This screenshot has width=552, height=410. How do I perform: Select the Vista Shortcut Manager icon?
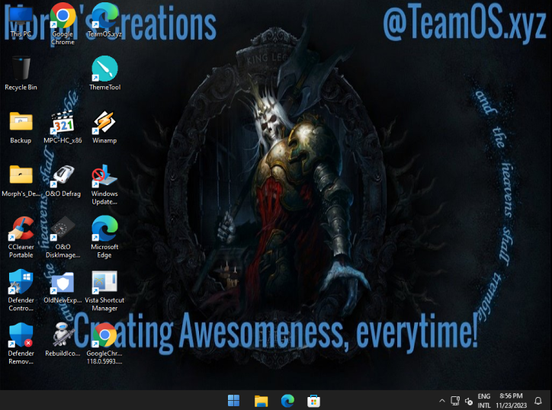pyautogui.click(x=104, y=290)
